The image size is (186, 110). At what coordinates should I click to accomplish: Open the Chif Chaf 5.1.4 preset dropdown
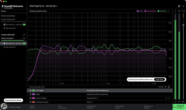(43, 6)
